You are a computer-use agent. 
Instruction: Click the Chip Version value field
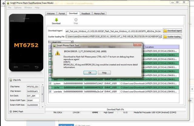coord(33,91)
